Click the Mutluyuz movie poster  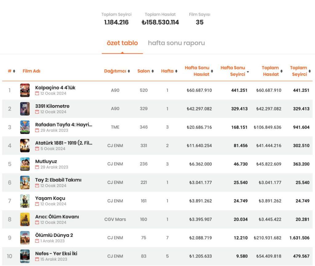25,164
